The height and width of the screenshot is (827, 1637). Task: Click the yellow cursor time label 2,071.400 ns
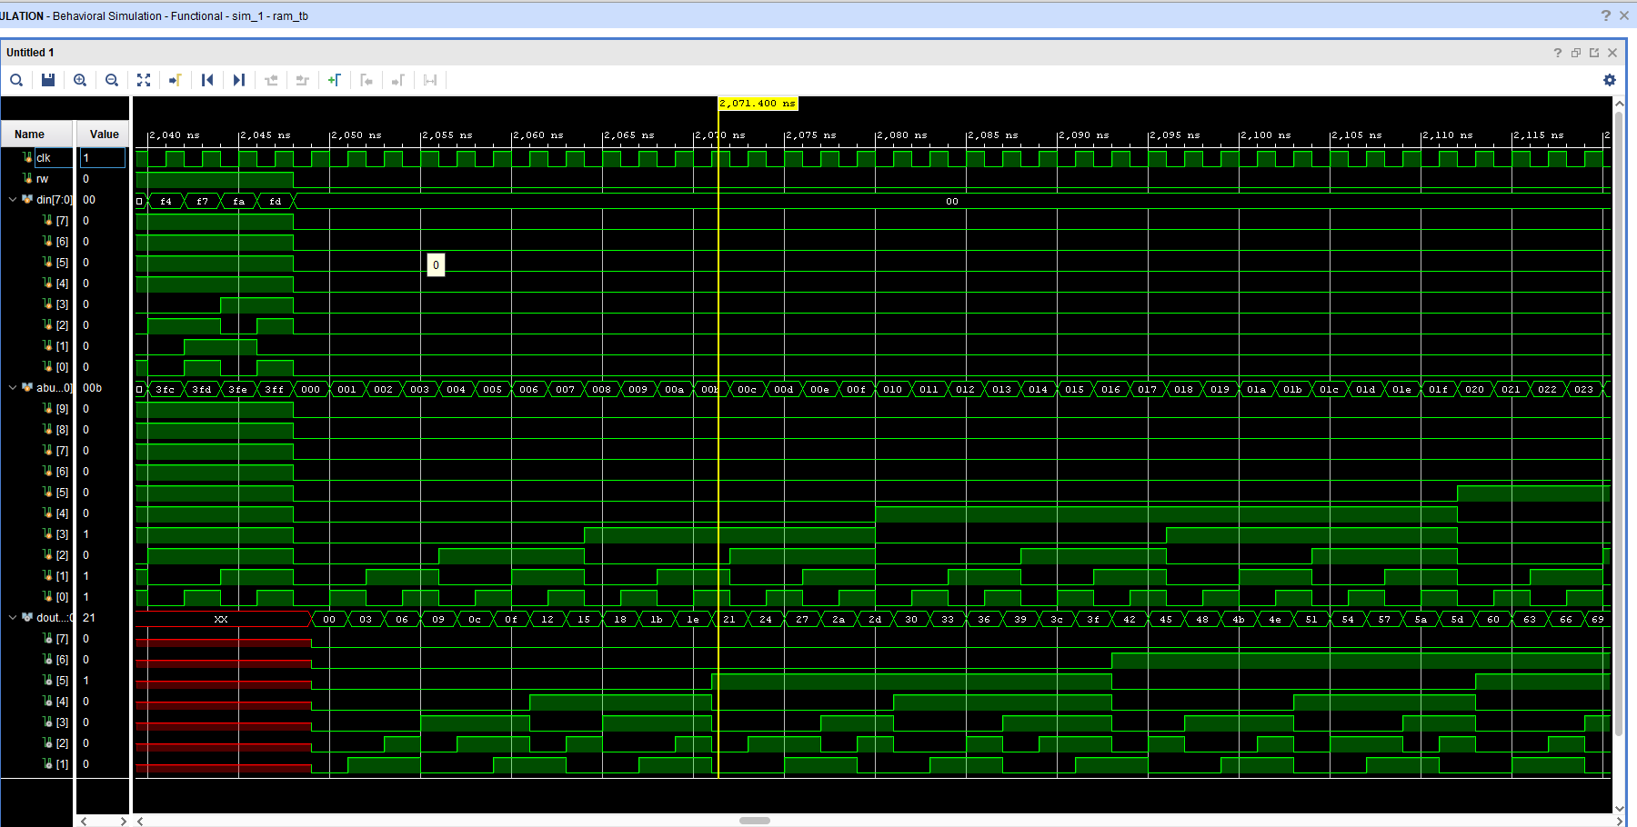coord(758,104)
